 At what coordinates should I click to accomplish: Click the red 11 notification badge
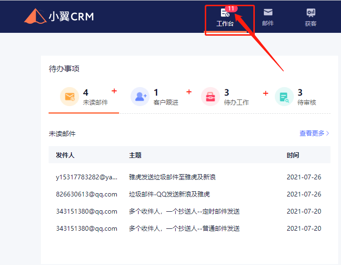pos(231,9)
